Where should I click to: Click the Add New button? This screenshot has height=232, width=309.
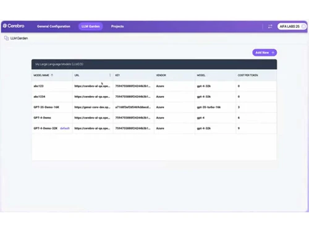point(265,53)
